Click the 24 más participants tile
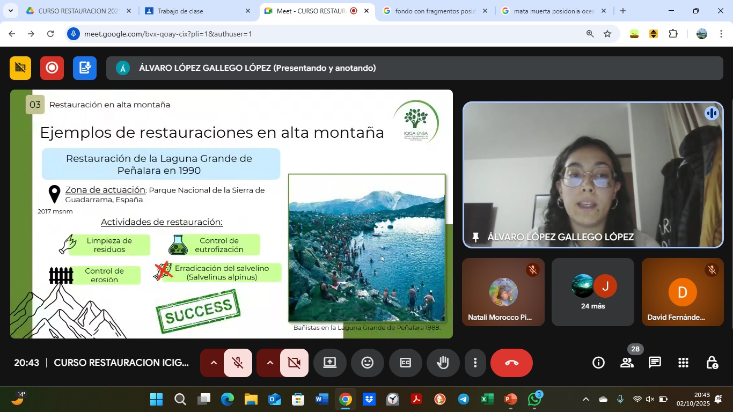The image size is (733, 412). coord(592,292)
